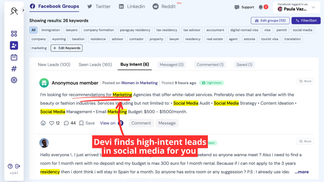This screenshot has height=182, width=324.
Task: Switch to the Facebook Groups tab
Action: 54,7
